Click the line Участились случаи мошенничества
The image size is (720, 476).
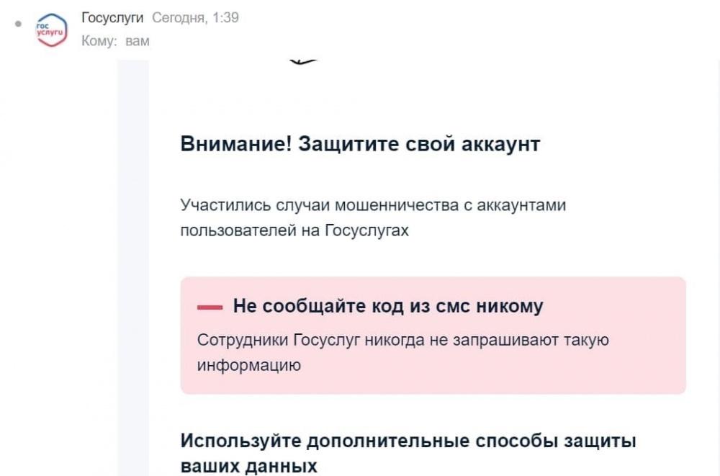(373, 205)
